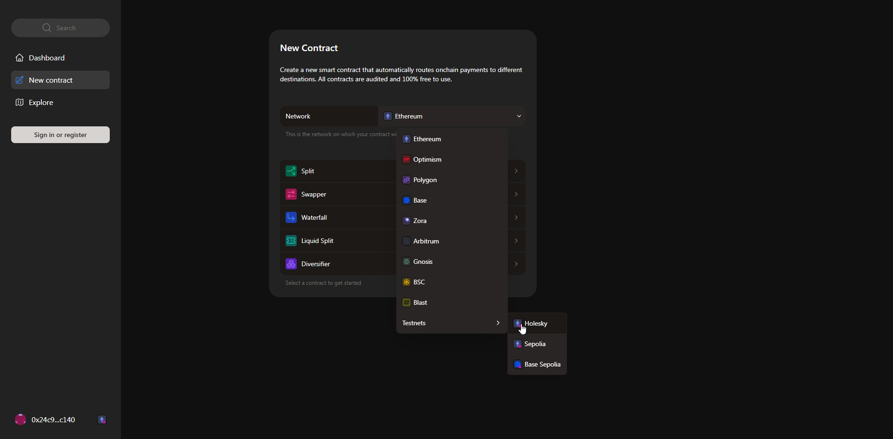Viewport: 893px width, 439px height.
Task: Expand the Split contract options chevron
Action: pyautogui.click(x=516, y=171)
